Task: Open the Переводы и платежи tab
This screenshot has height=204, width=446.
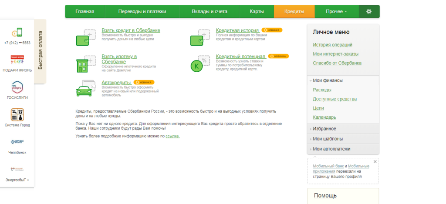Action: point(142,11)
